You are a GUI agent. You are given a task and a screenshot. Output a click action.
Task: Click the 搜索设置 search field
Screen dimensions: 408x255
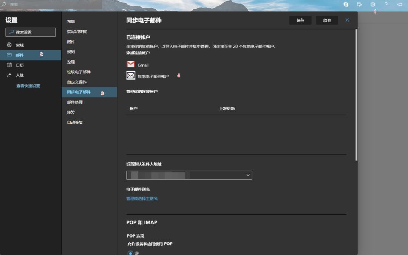[x=31, y=32]
